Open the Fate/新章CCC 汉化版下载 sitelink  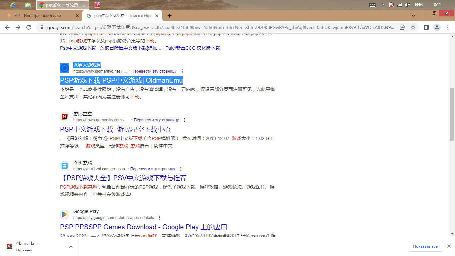pyautogui.click(x=193, y=48)
